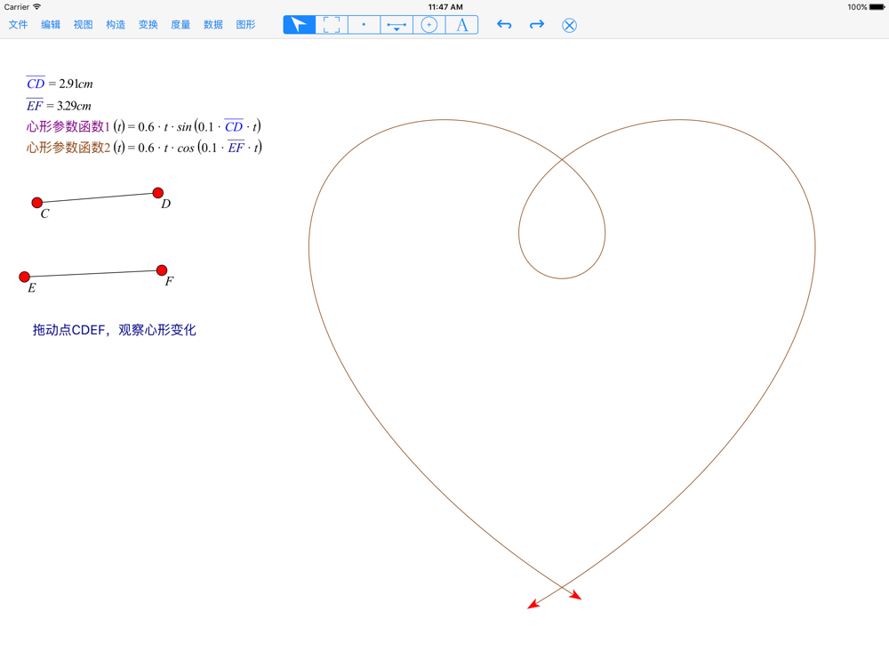889x667 pixels.
Task: Expand the segment tool dropdown
Action: 396,26
